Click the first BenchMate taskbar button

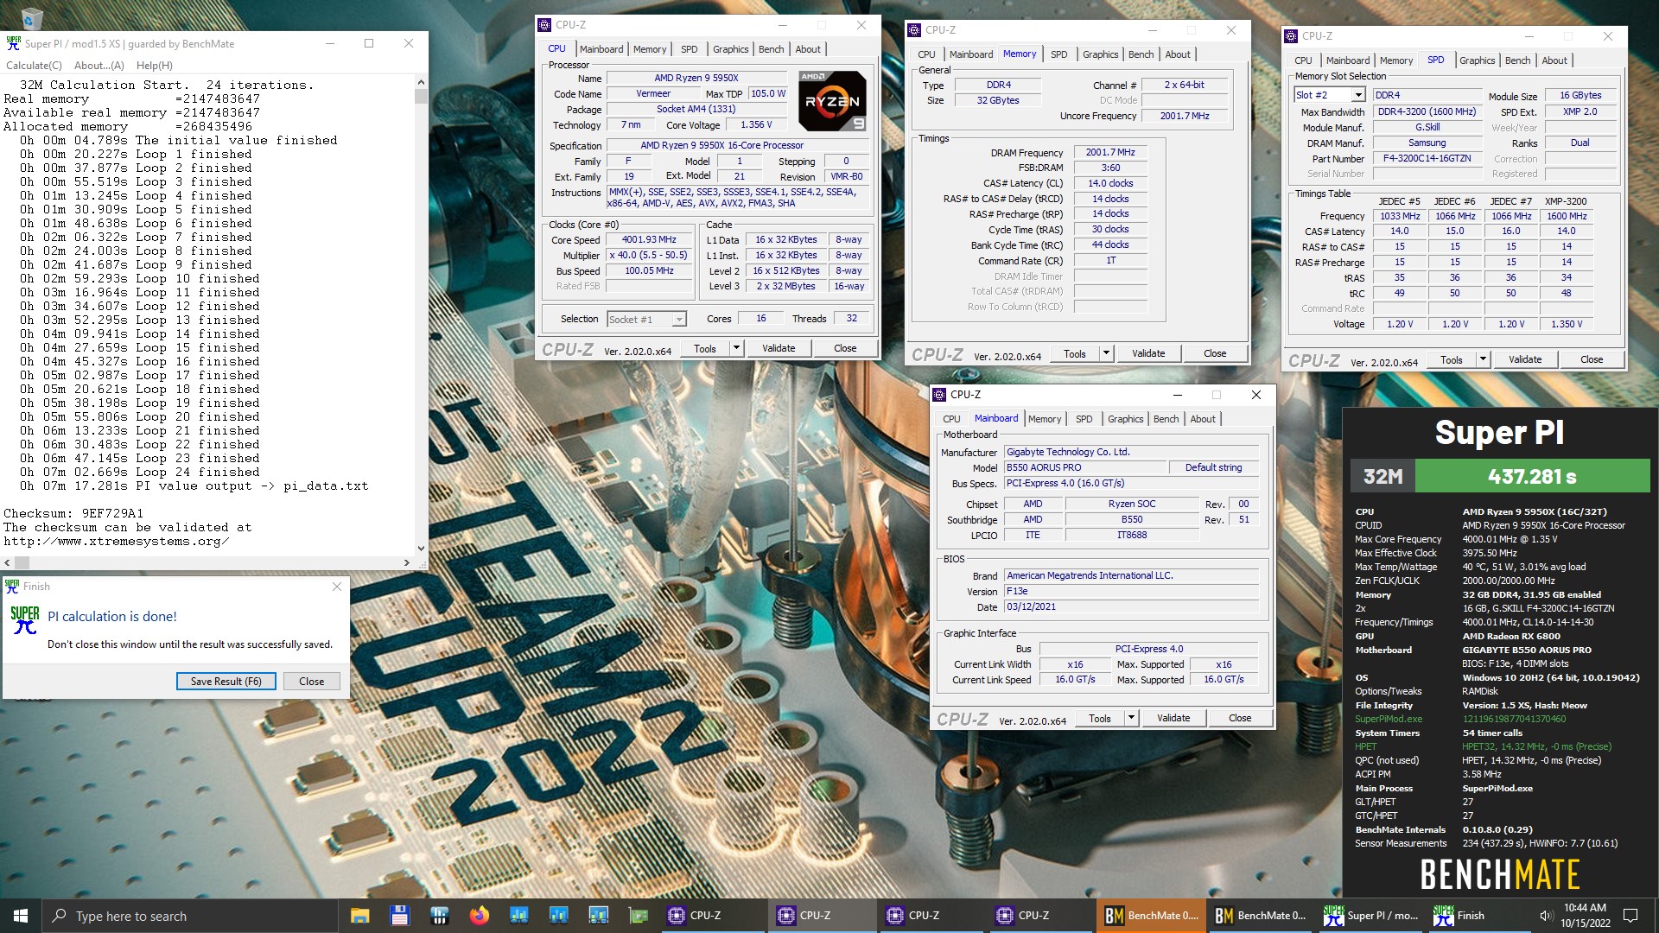[x=1151, y=916]
